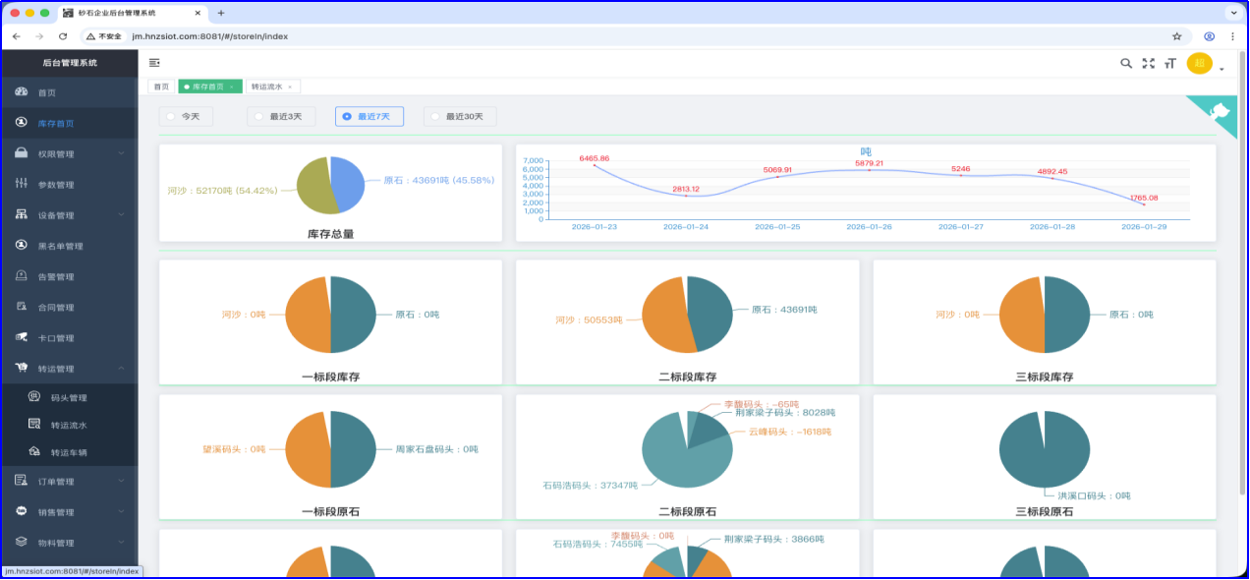Click the 权限管理 lock icon

(x=22, y=153)
